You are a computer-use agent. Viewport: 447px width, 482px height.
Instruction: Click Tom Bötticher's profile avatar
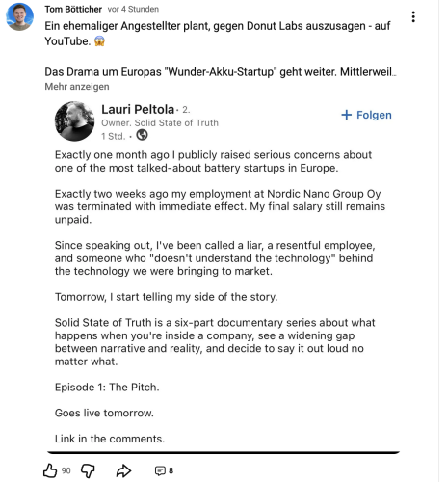(19, 16)
